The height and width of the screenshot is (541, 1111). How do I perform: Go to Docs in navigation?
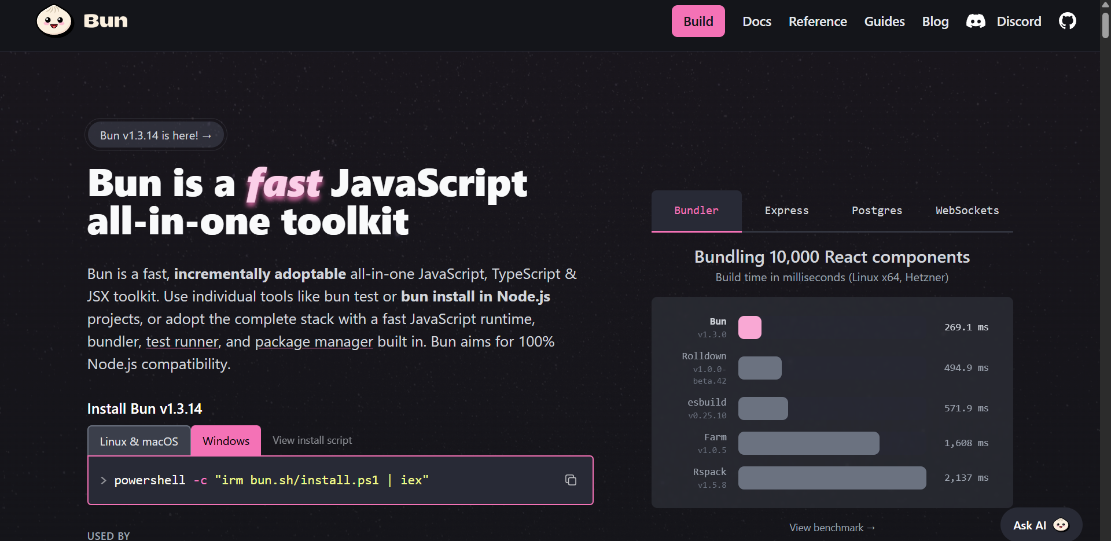point(757,21)
